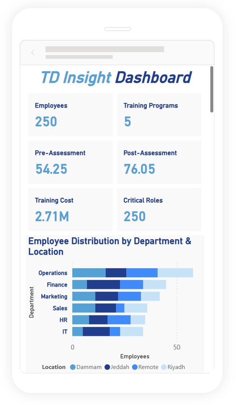
Task: Tap HR Remote bar segment
Action: [119, 320]
